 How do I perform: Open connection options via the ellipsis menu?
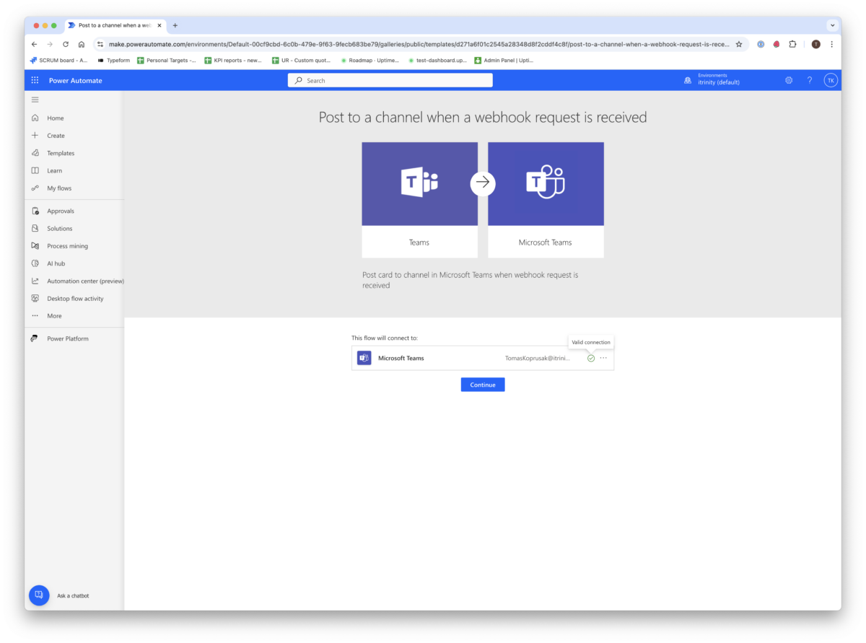tap(603, 357)
